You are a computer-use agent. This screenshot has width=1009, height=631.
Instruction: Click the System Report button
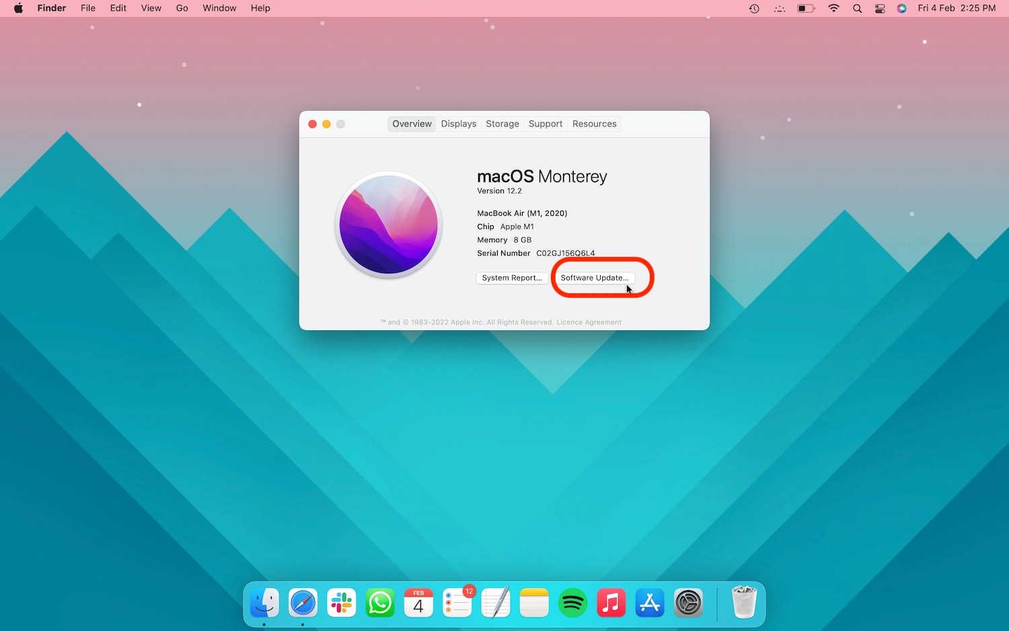pos(512,278)
